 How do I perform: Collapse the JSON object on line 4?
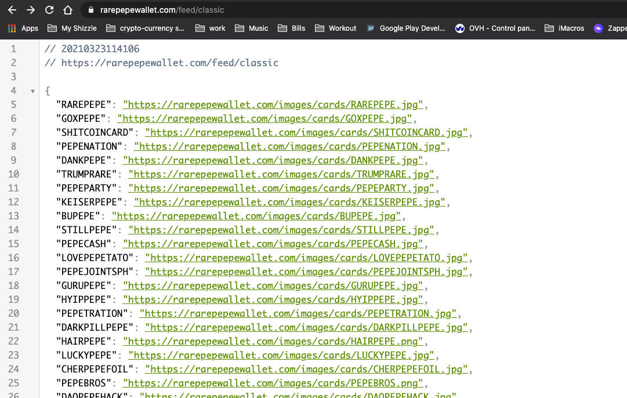(x=33, y=91)
